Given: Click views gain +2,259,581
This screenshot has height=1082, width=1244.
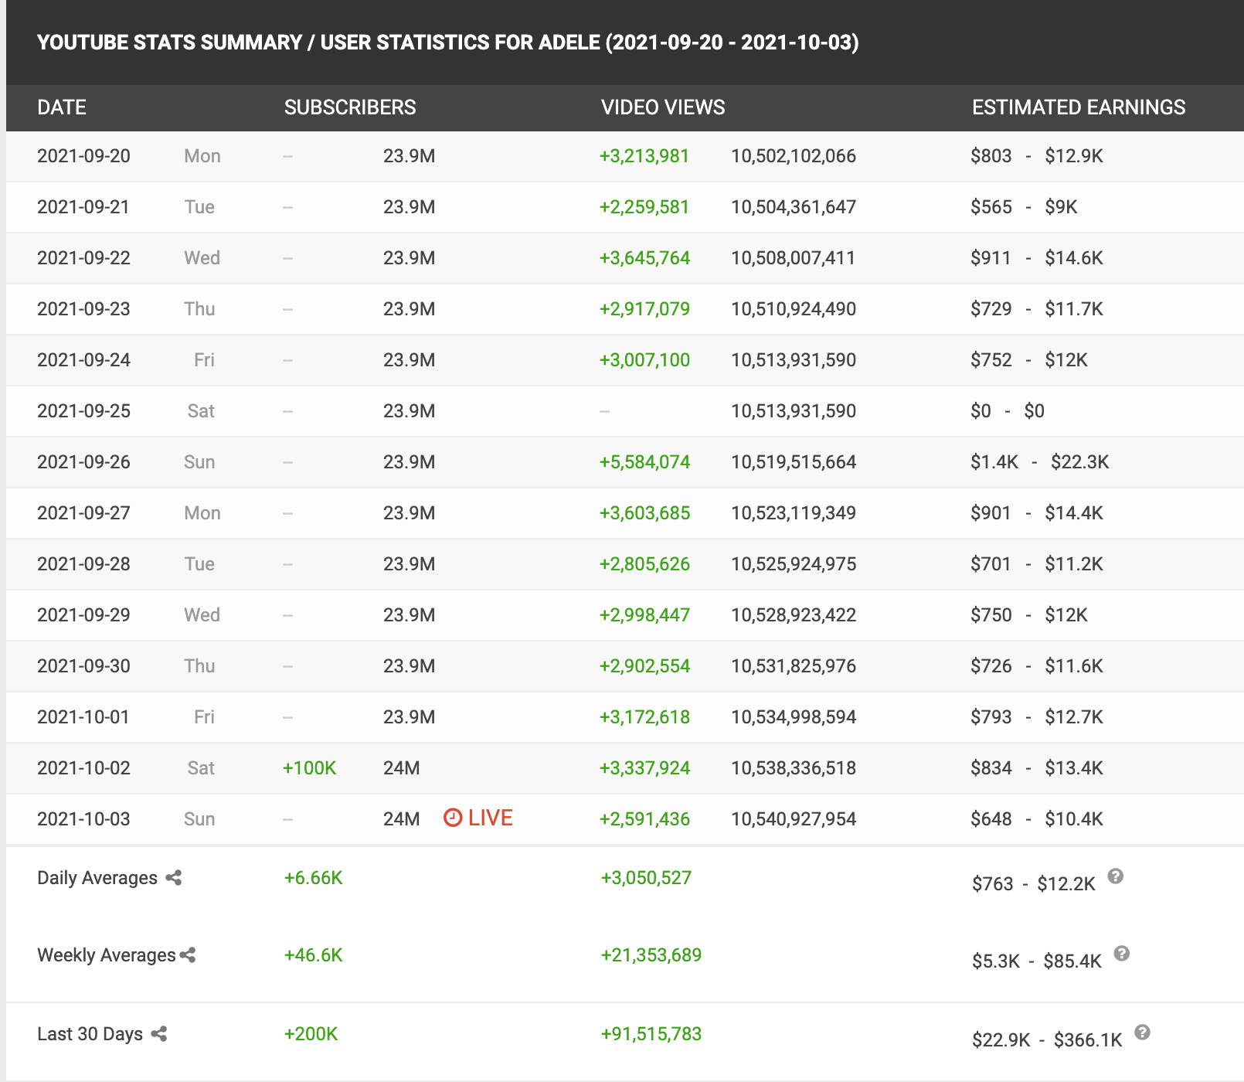Looking at the screenshot, I should 644,207.
